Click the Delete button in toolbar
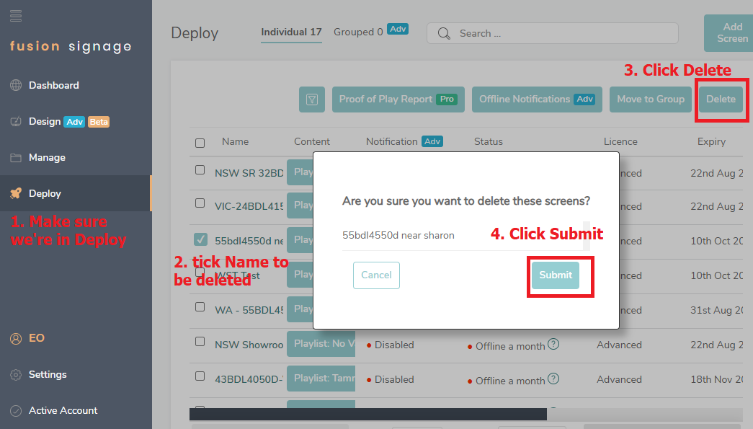The height and width of the screenshot is (429, 753). [721, 99]
